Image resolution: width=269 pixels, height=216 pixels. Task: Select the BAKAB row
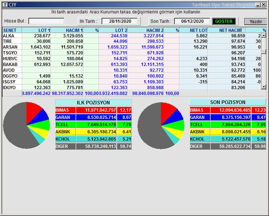(132, 65)
